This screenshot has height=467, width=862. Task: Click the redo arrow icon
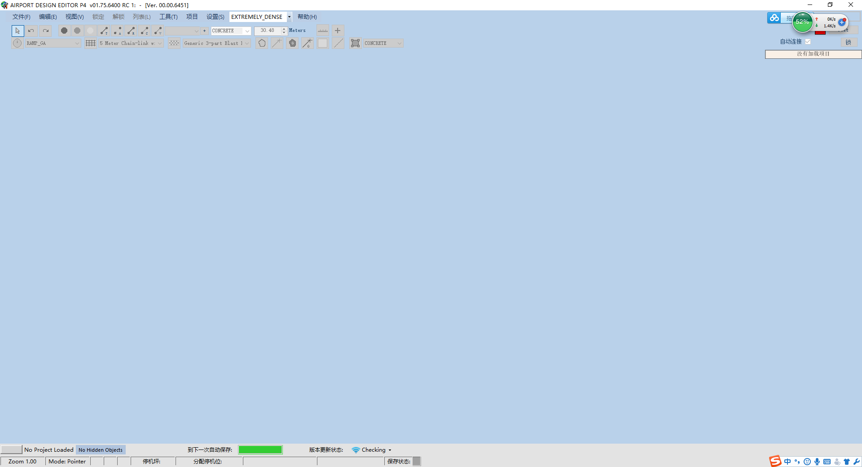pyautogui.click(x=45, y=31)
